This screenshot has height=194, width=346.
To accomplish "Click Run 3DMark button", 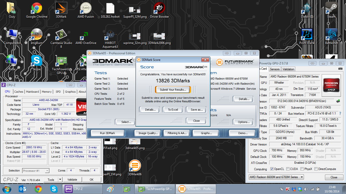I will coord(107,133).
